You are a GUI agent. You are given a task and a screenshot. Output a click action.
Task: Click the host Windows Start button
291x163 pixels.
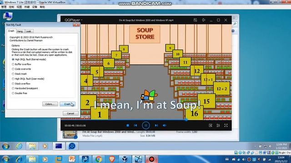pos(5,159)
